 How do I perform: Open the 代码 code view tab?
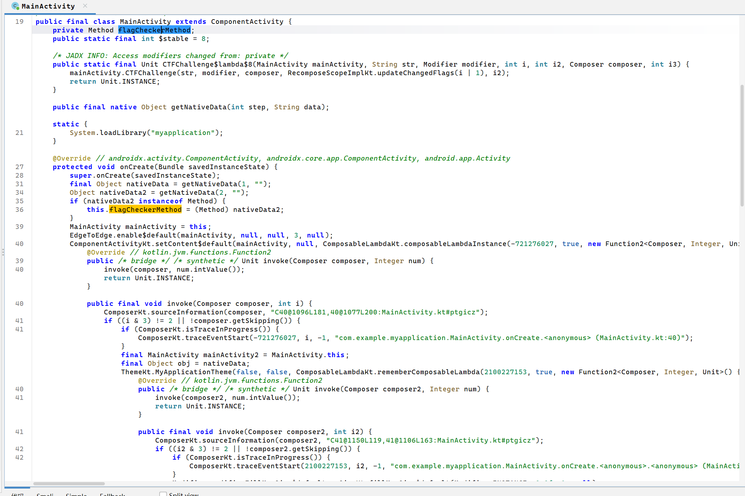coord(17,495)
